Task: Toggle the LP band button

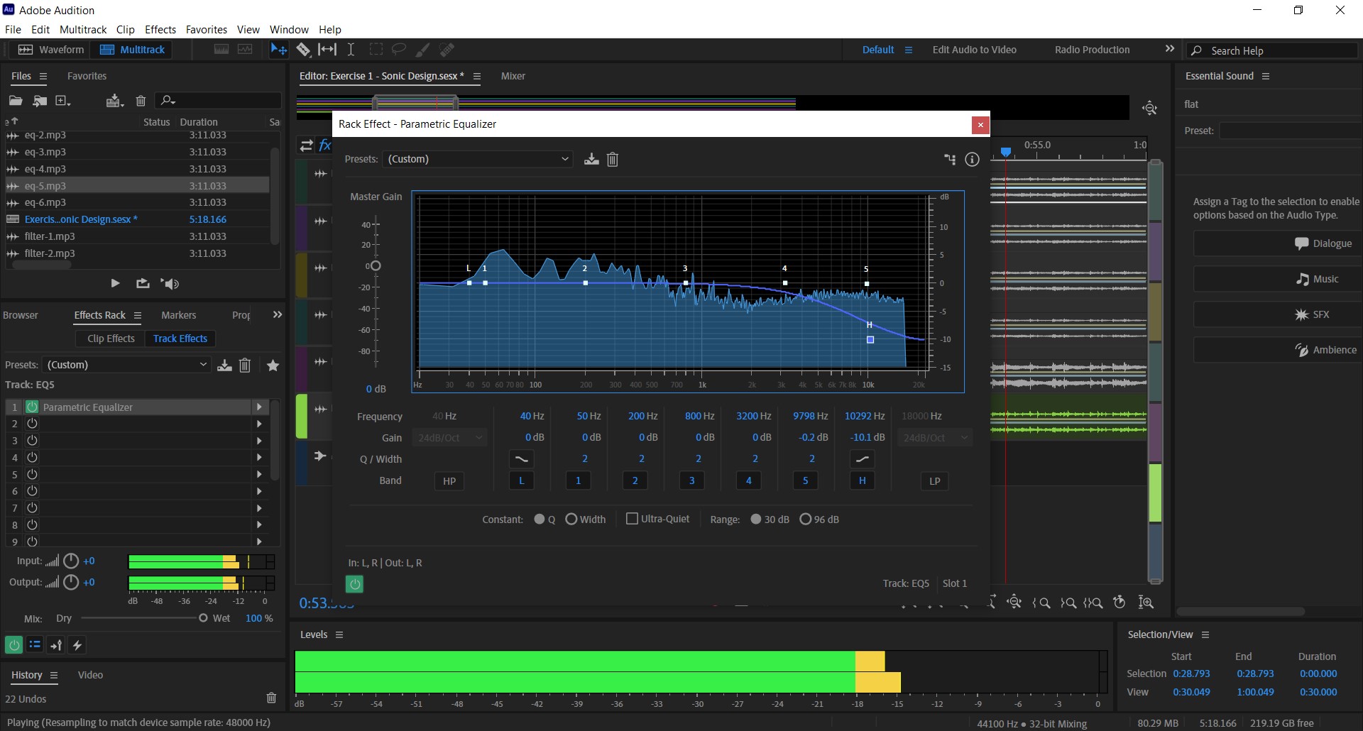Action: pos(935,481)
